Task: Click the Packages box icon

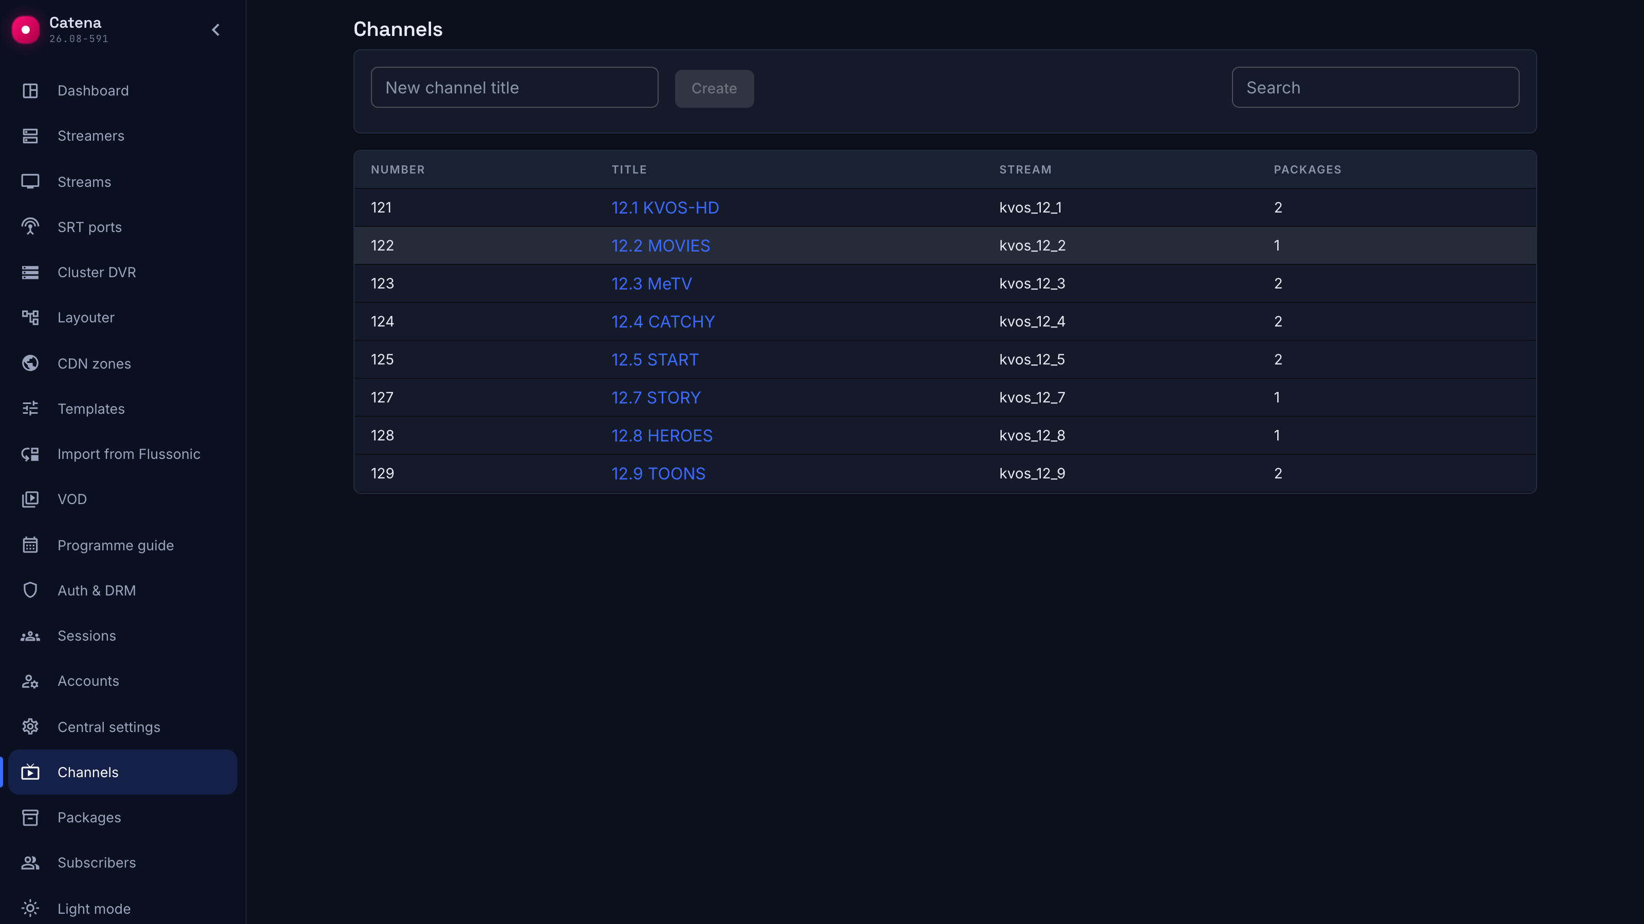Action: point(30,818)
